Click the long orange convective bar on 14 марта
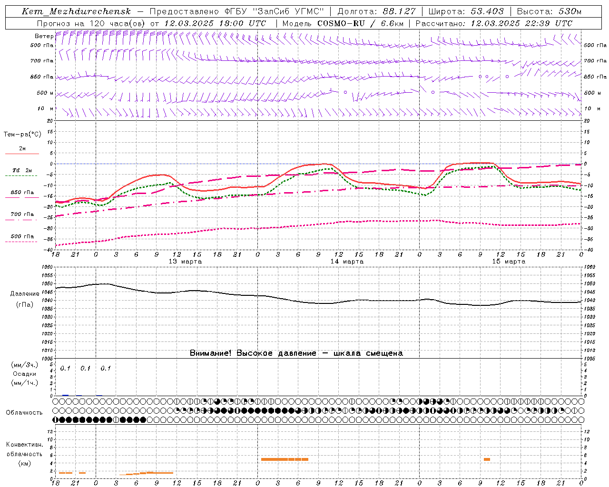 (285, 459)
